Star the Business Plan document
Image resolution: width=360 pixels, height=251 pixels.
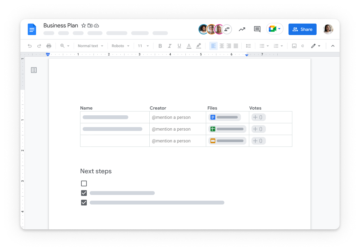coord(83,25)
